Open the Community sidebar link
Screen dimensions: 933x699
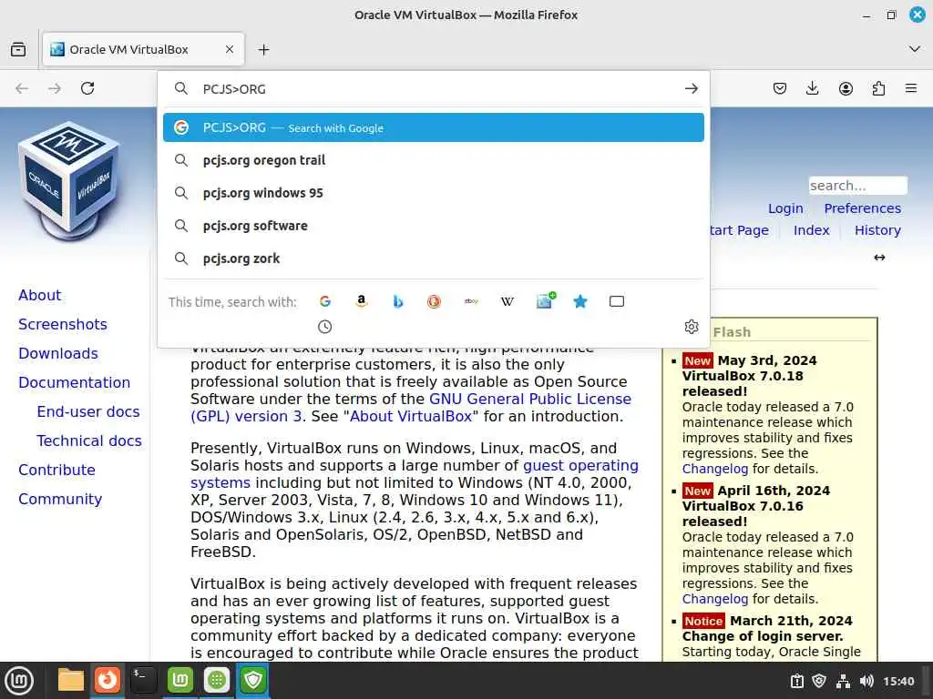(x=60, y=499)
